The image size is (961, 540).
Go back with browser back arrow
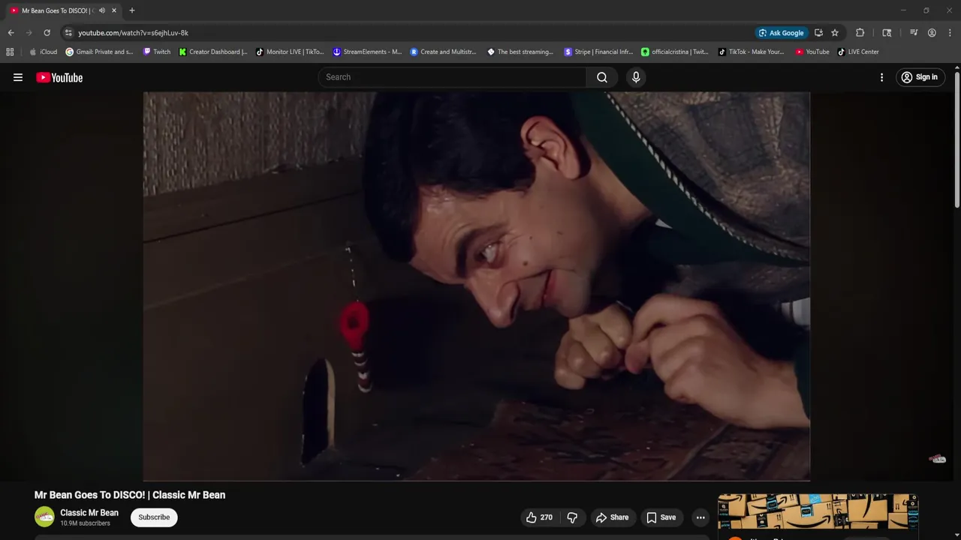[x=11, y=33]
